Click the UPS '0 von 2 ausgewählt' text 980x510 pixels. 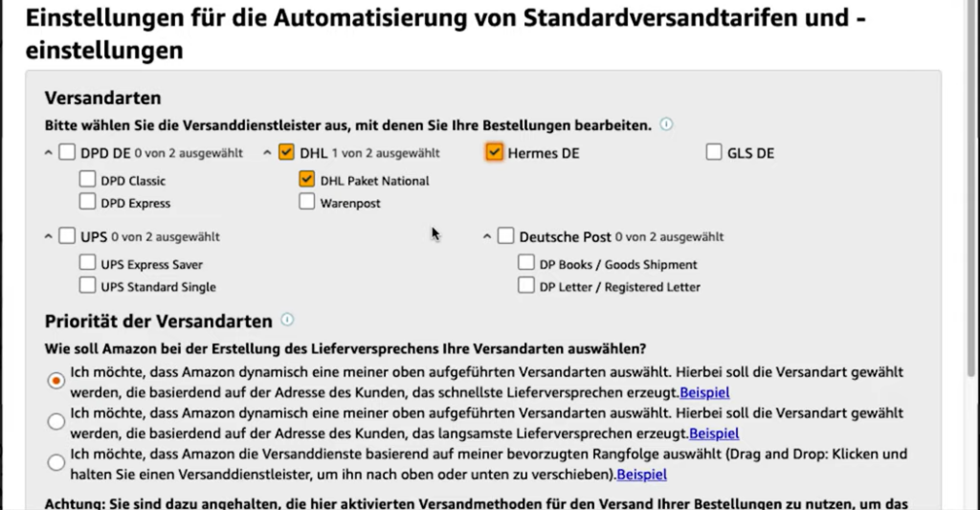[x=166, y=237]
